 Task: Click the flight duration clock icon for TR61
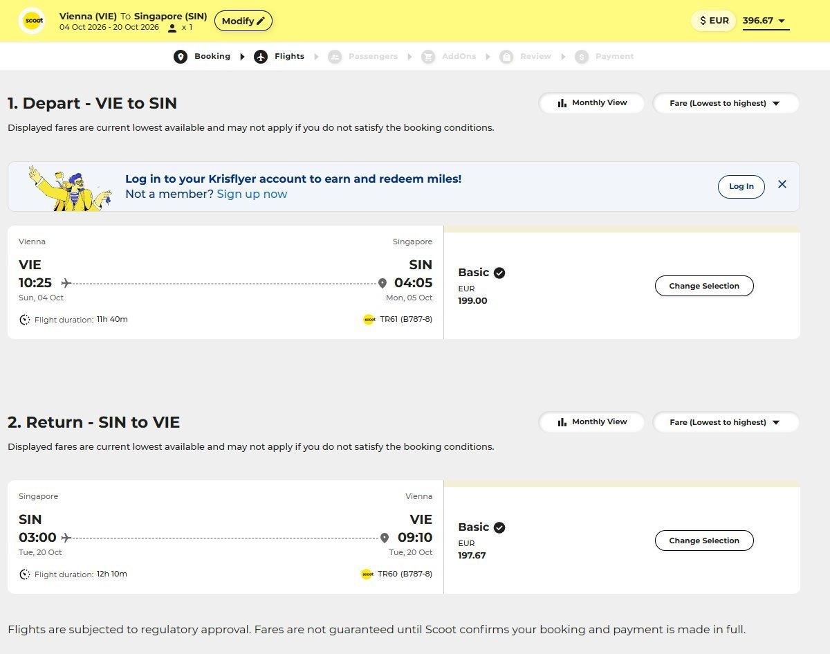coord(25,320)
